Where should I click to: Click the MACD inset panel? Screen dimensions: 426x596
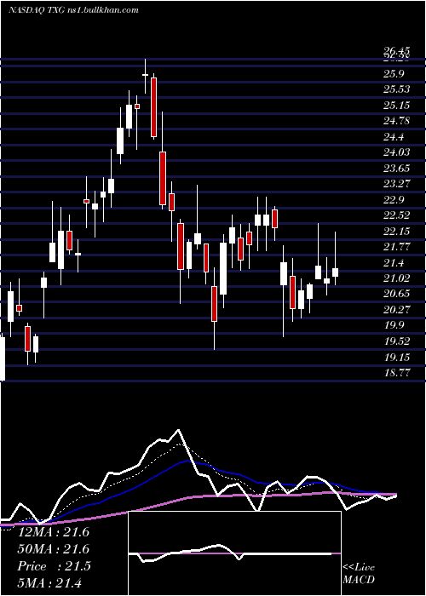coord(234,553)
